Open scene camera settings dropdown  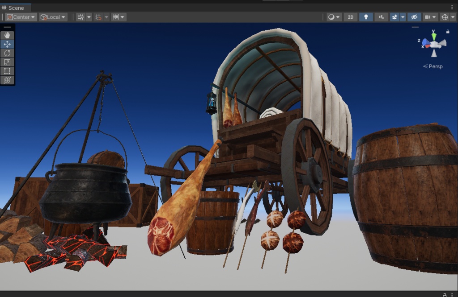pyautogui.click(x=430, y=17)
